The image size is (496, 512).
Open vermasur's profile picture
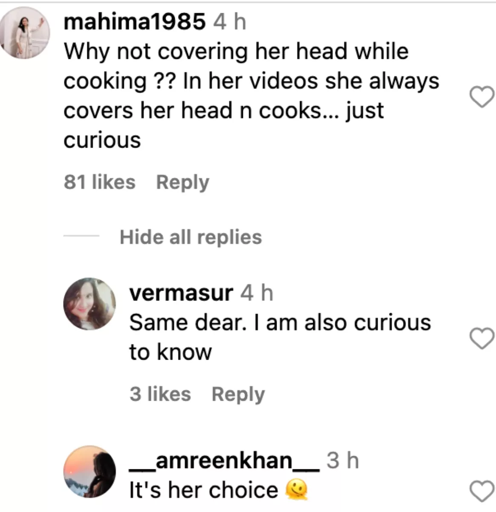point(89,304)
